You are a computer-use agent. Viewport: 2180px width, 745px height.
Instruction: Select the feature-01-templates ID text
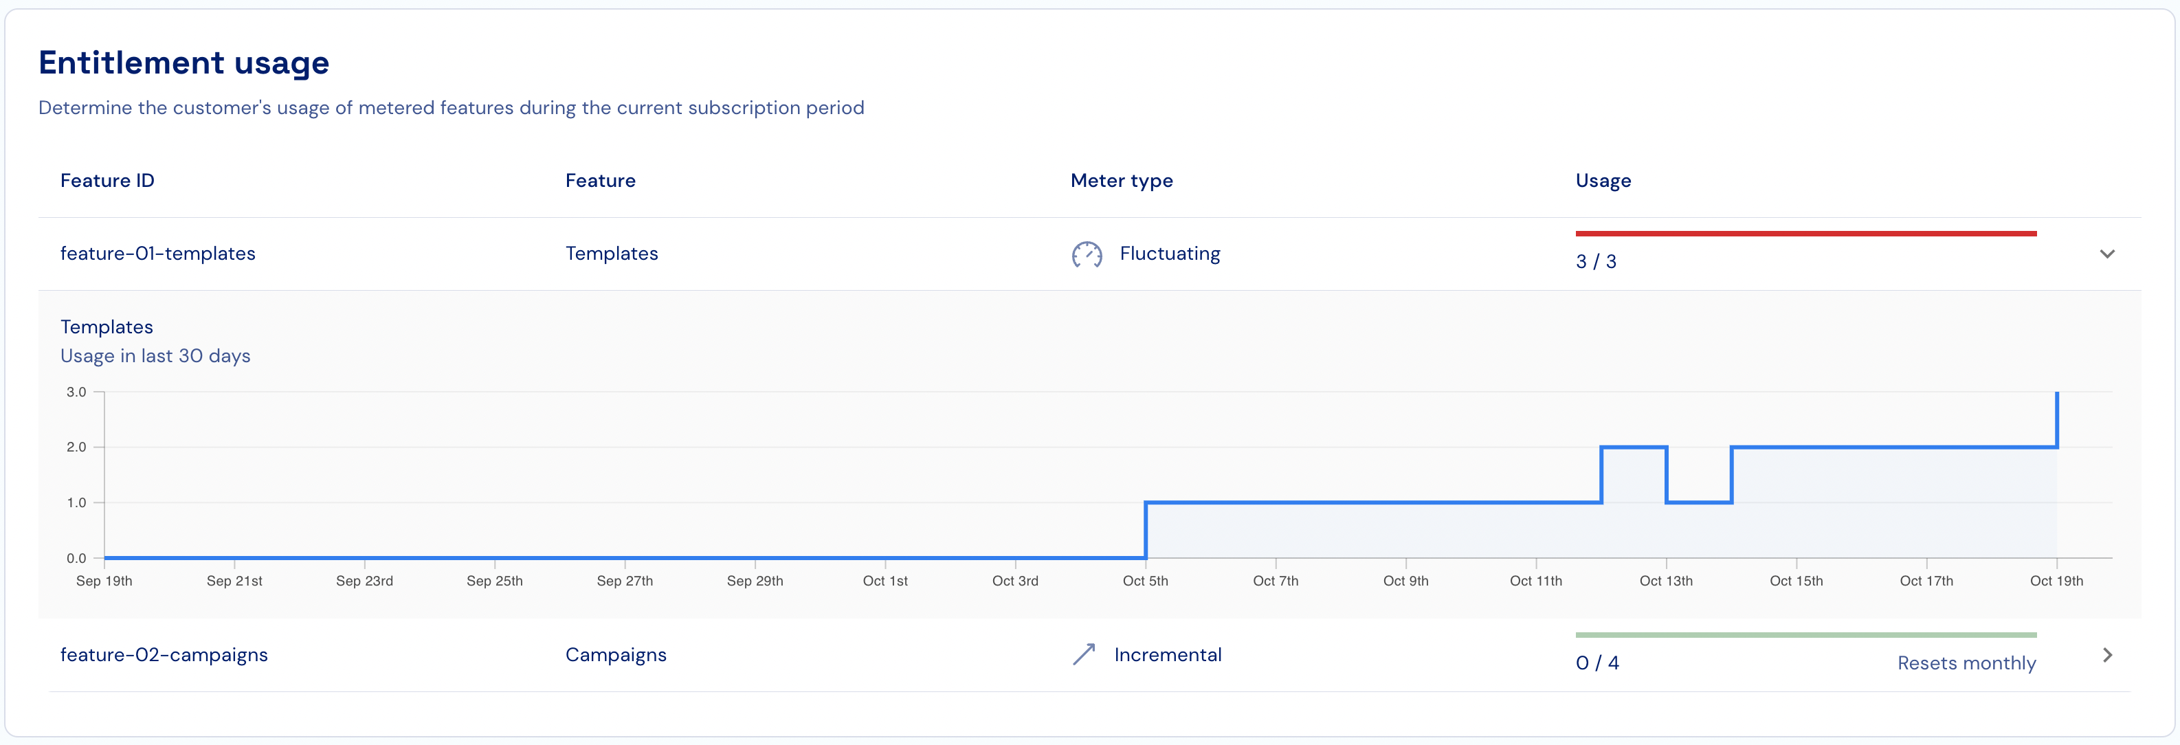click(x=157, y=254)
